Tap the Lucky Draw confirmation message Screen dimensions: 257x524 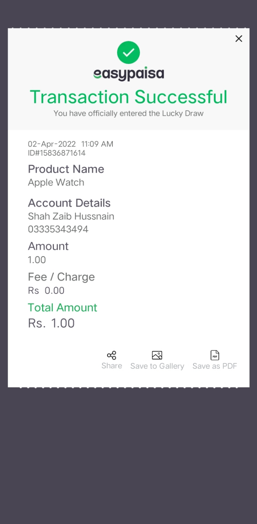(128, 113)
